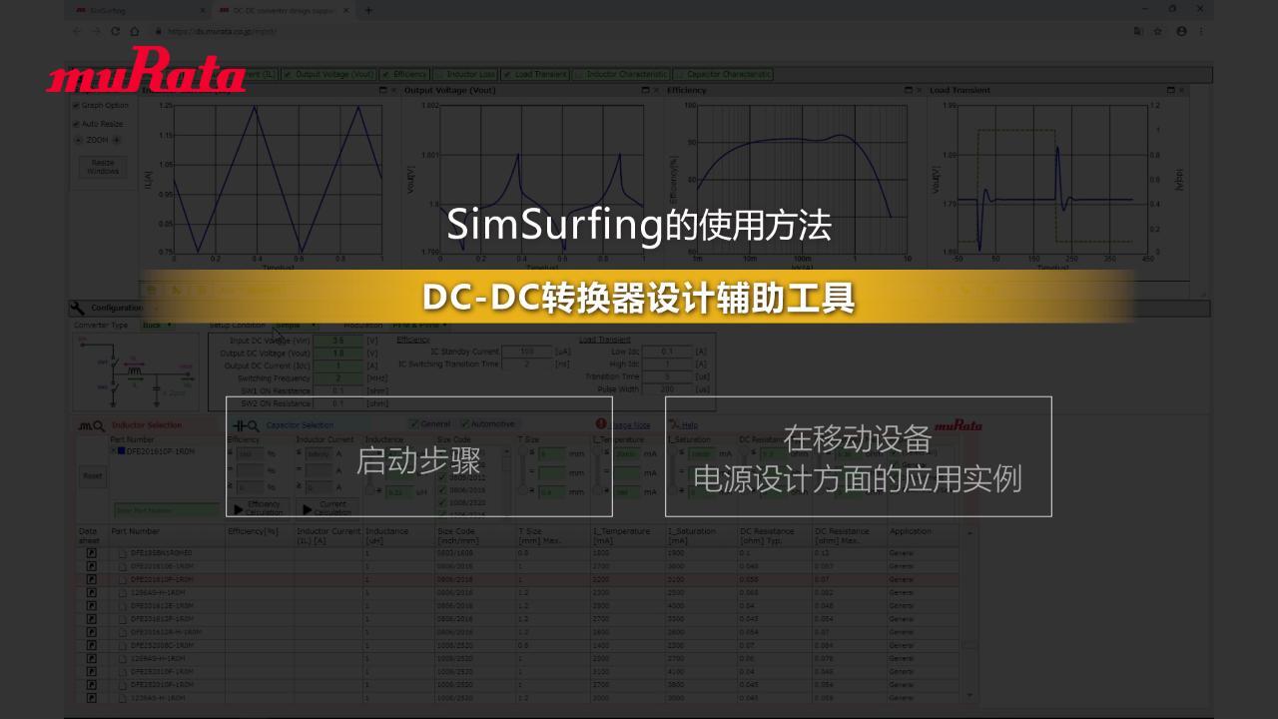Viewport: 1278px width, 719px height.
Task: Click the browser reload icon
Action: click(115, 31)
